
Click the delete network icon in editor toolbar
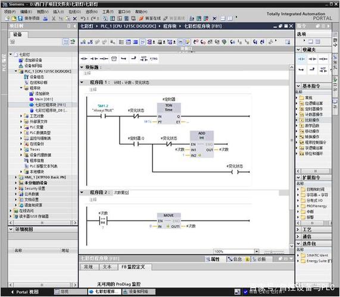(x=90, y=42)
